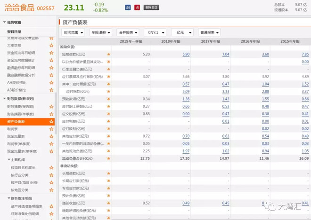Toggle the favorite star for 坏账准备比例明细
Screen dimensions: 311x220
click(51, 214)
